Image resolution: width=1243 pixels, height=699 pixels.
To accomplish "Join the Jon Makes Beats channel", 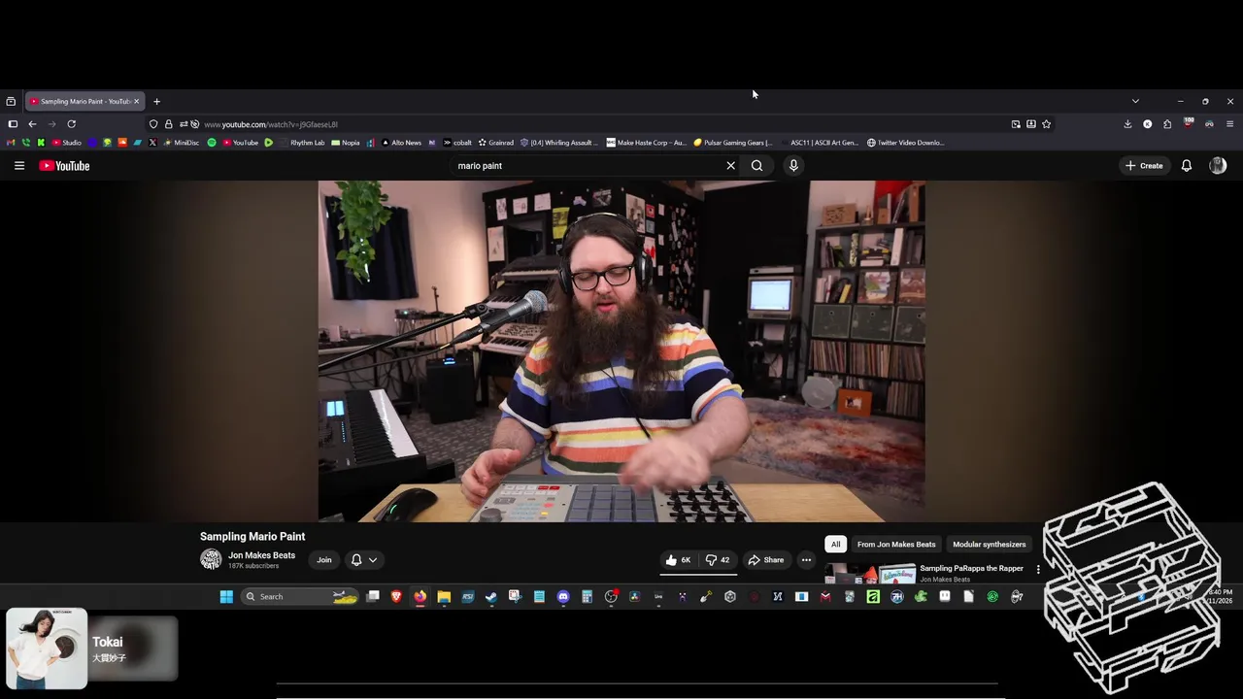I will [323, 560].
